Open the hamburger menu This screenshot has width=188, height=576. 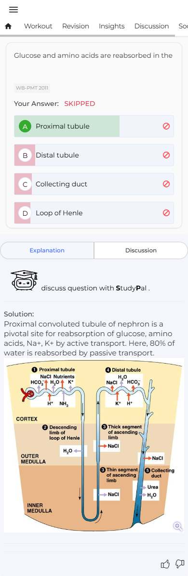(13, 10)
